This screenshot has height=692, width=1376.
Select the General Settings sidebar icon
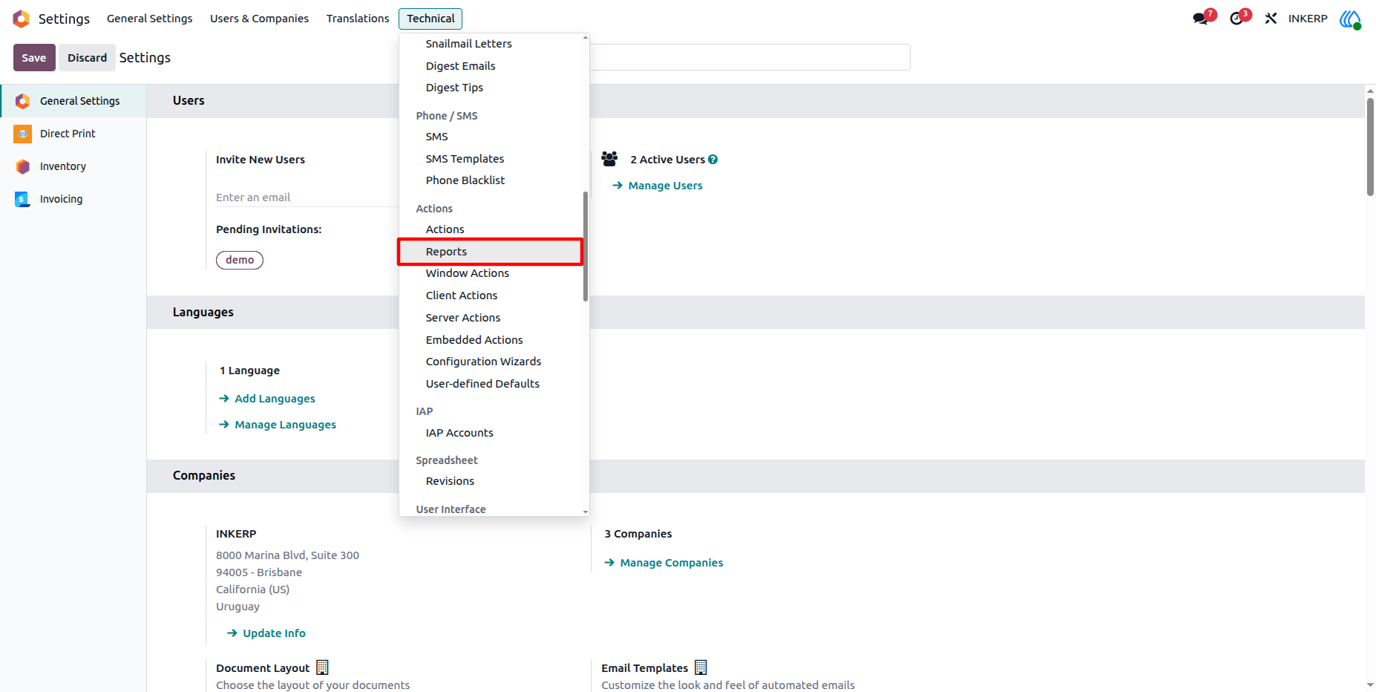pyautogui.click(x=23, y=101)
